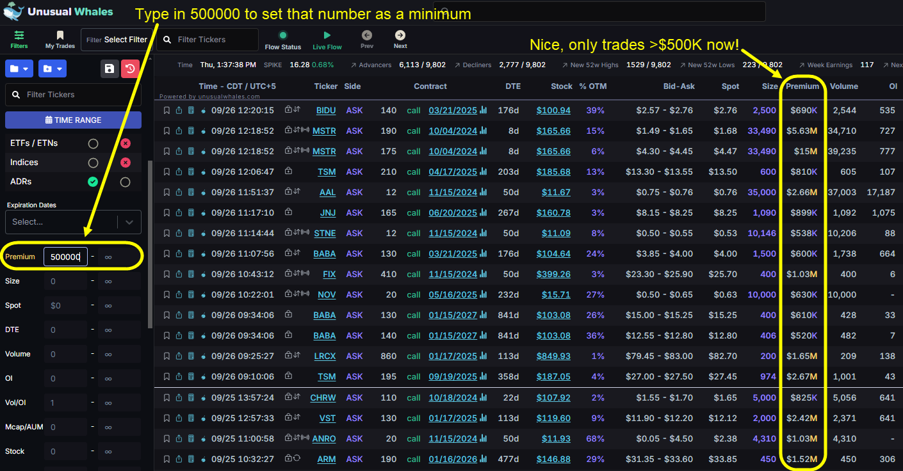Go to Next page arrow
This screenshot has height=471, width=903.
[x=400, y=35]
